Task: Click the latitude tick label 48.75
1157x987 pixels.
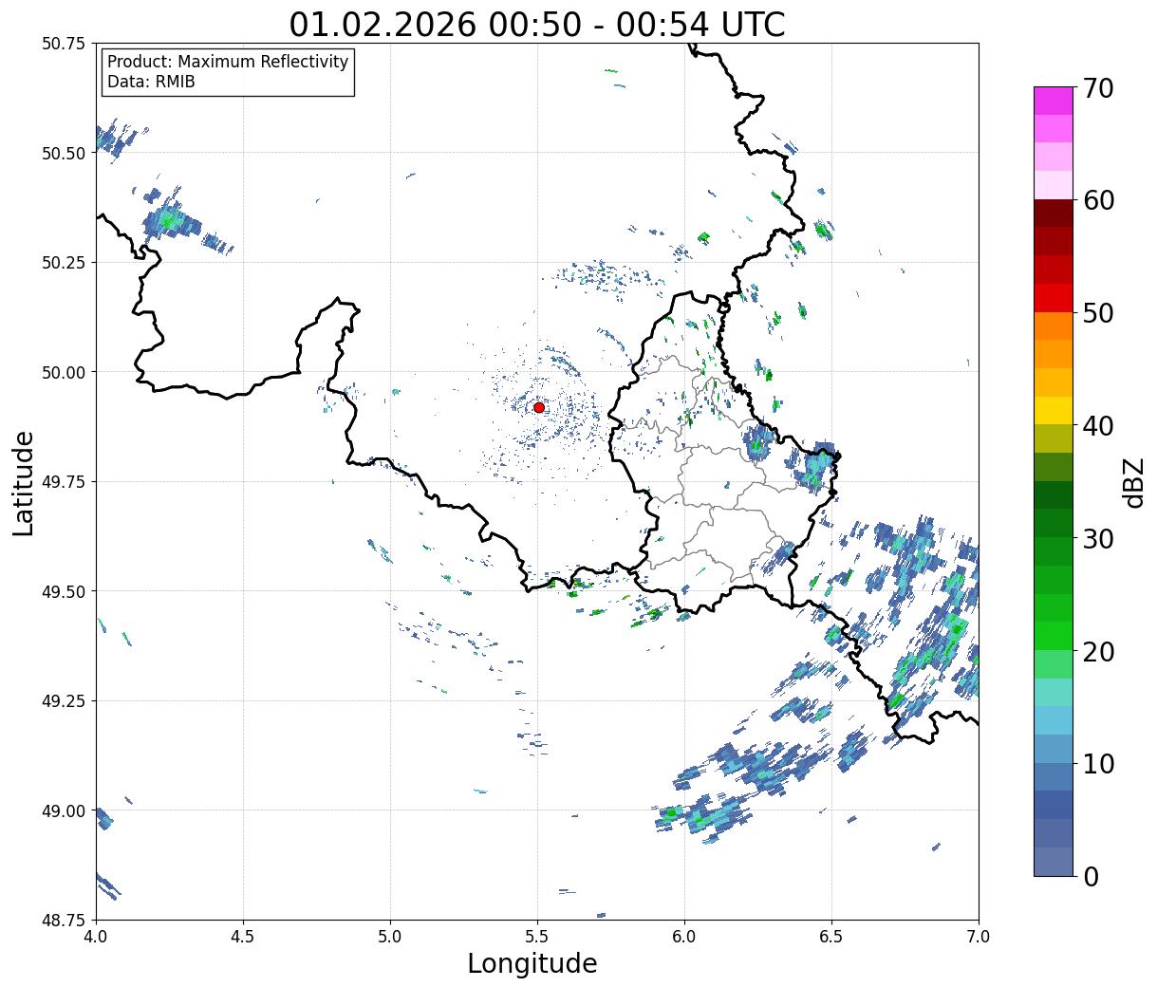Action: pyautogui.click(x=65, y=921)
